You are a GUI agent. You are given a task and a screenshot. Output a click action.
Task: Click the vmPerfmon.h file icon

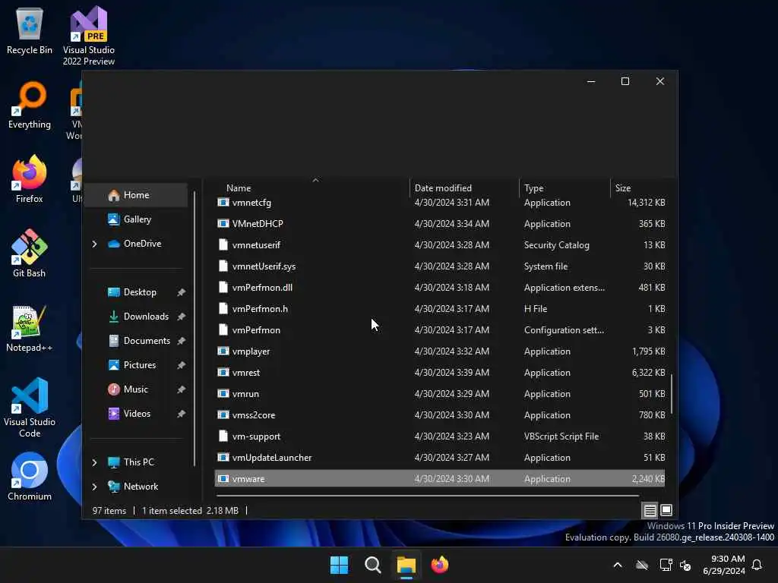(x=223, y=309)
